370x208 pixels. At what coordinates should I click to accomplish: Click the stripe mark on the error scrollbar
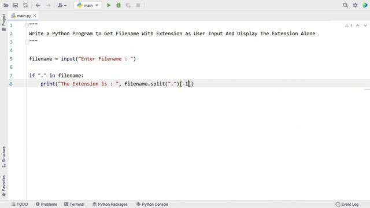click(x=367, y=90)
